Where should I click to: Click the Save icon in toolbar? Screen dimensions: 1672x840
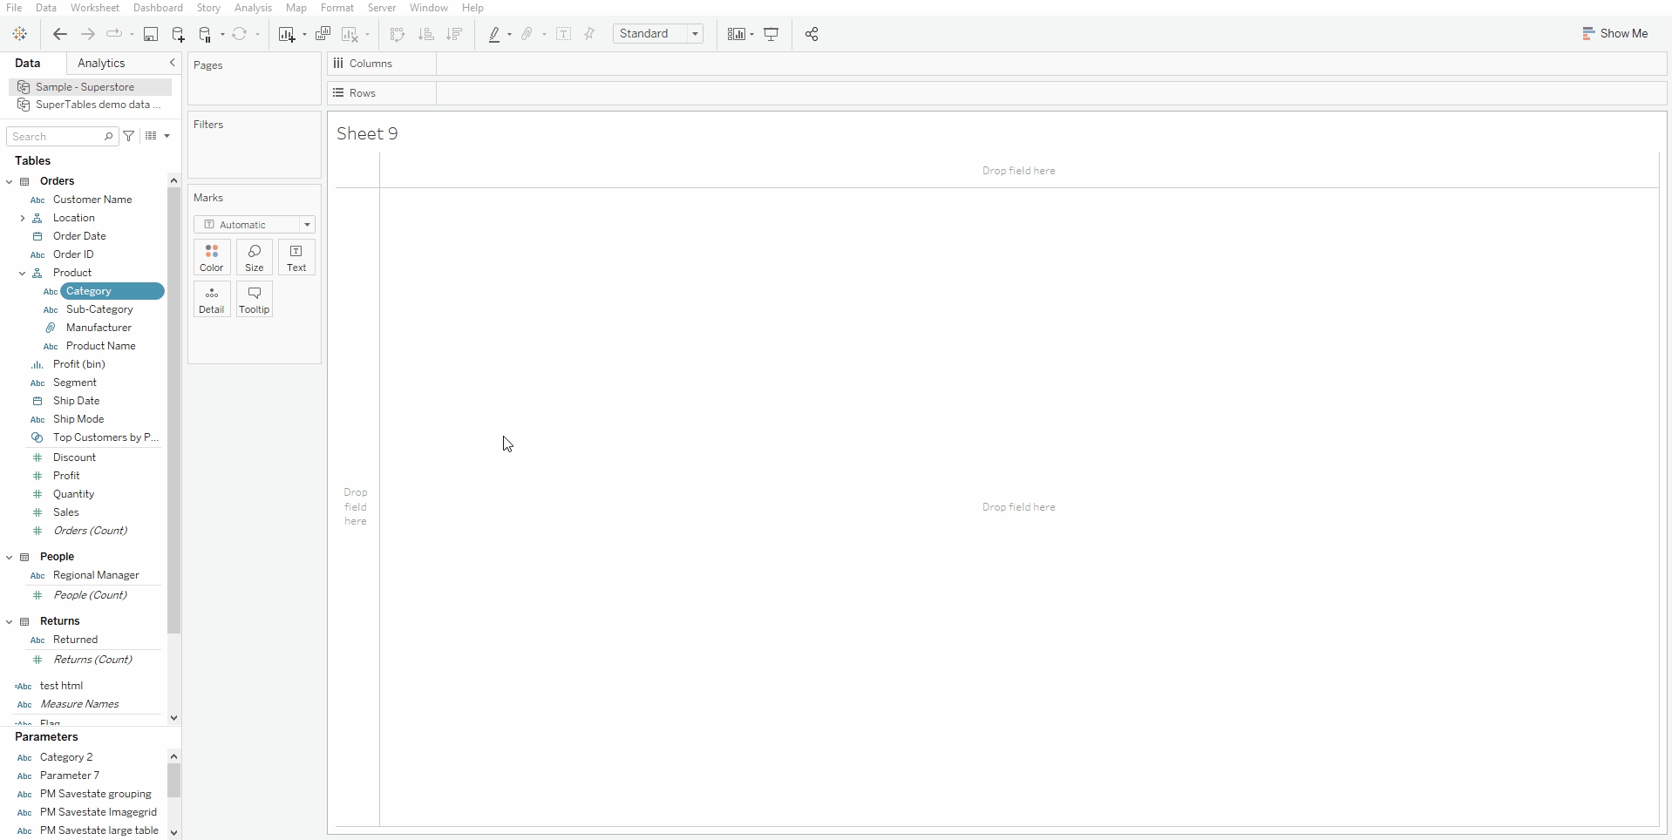tap(151, 34)
